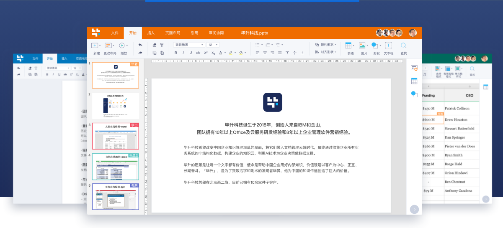Click the 文本框 text box icon

[388, 46]
